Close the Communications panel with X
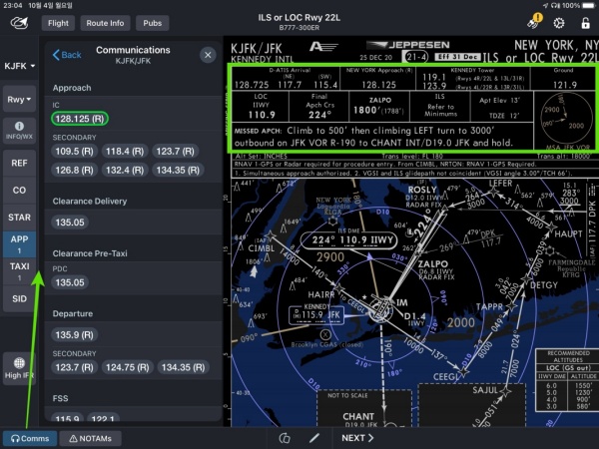This screenshot has height=449, width=599. coord(208,55)
